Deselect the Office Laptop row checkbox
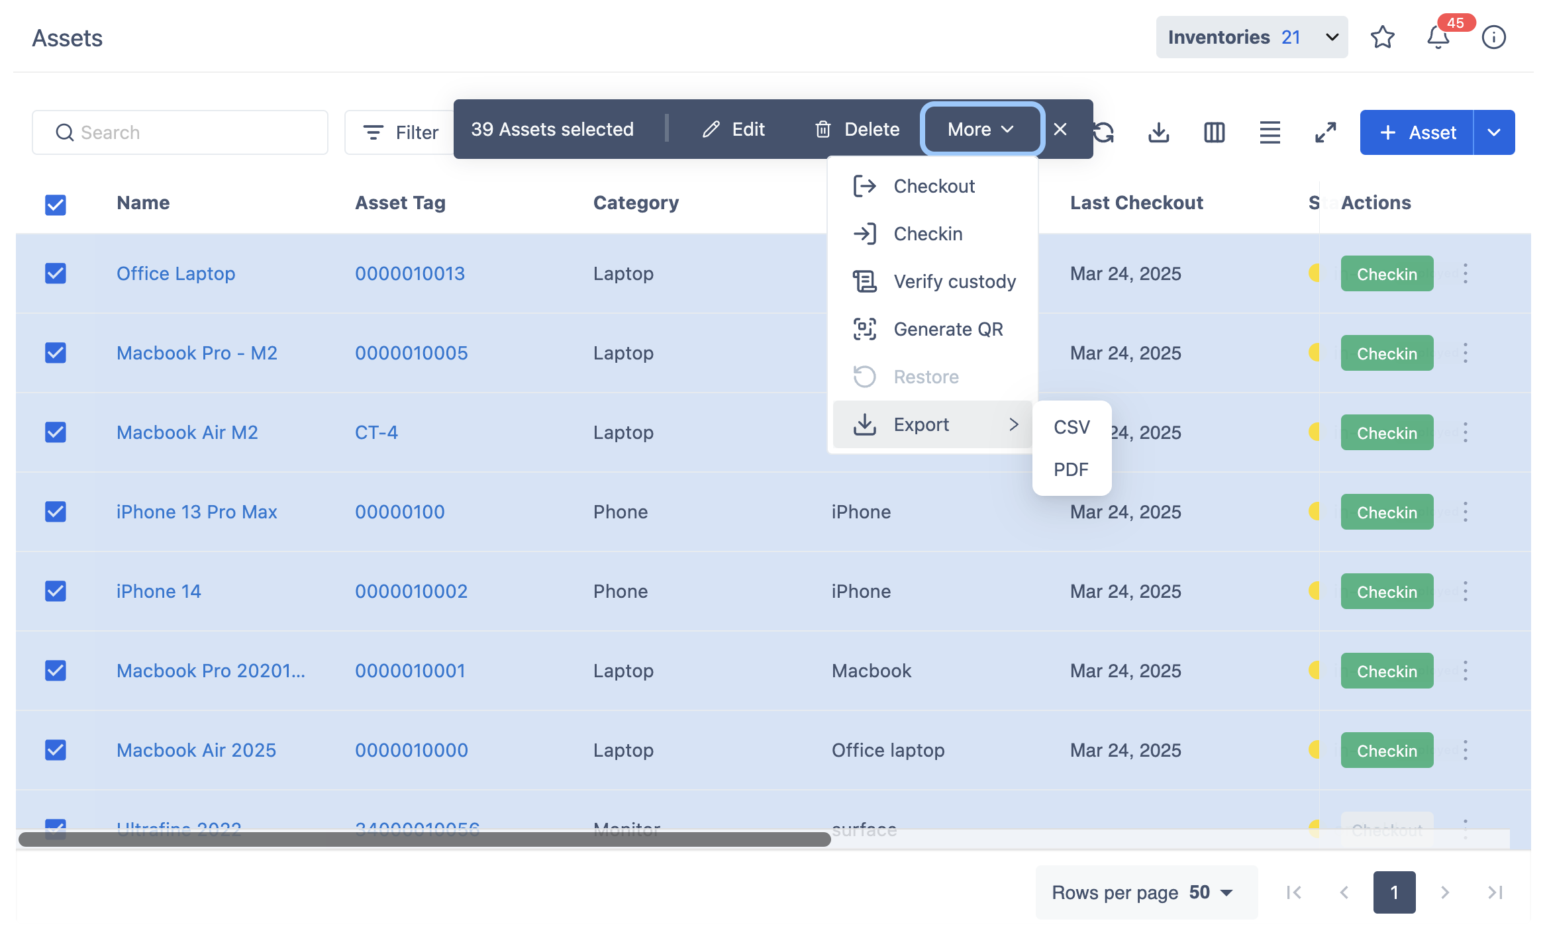Viewport: 1547px width, 952px height. [56, 273]
